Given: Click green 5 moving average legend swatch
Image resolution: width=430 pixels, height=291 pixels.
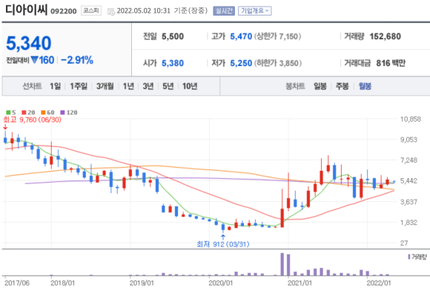Looking at the screenshot, I should 8,112.
